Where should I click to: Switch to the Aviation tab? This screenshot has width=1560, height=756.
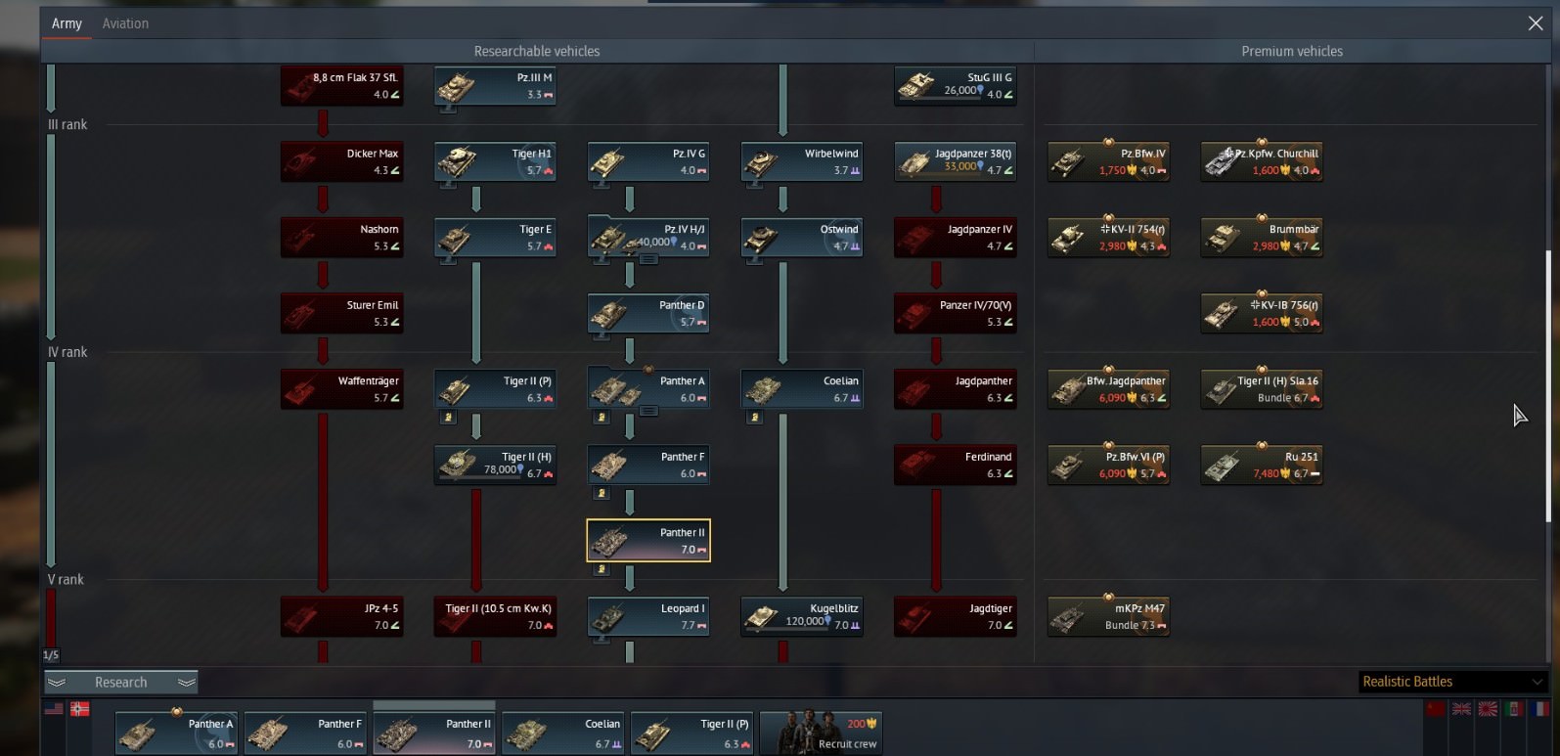pyautogui.click(x=125, y=23)
